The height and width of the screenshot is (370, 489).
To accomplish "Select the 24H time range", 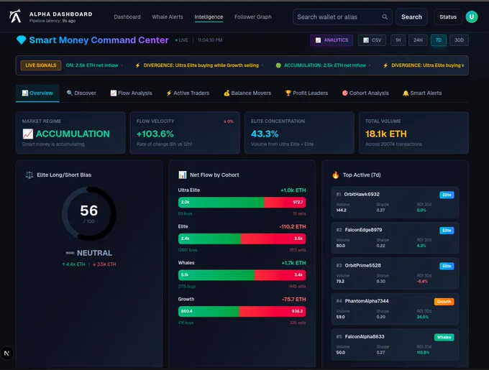I will (417, 40).
